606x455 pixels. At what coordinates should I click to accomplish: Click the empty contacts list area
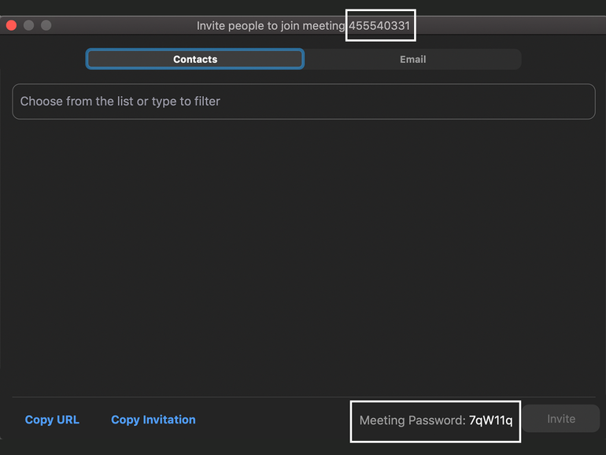(x=303, y=252)
